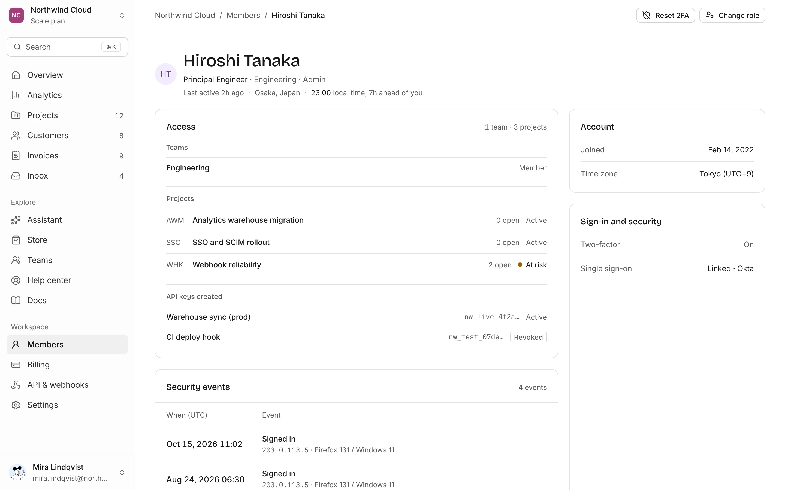The width and height of the screenshot is (785, 490).
Task: Click the Customers people icon
Action: [x=16, y=136]
